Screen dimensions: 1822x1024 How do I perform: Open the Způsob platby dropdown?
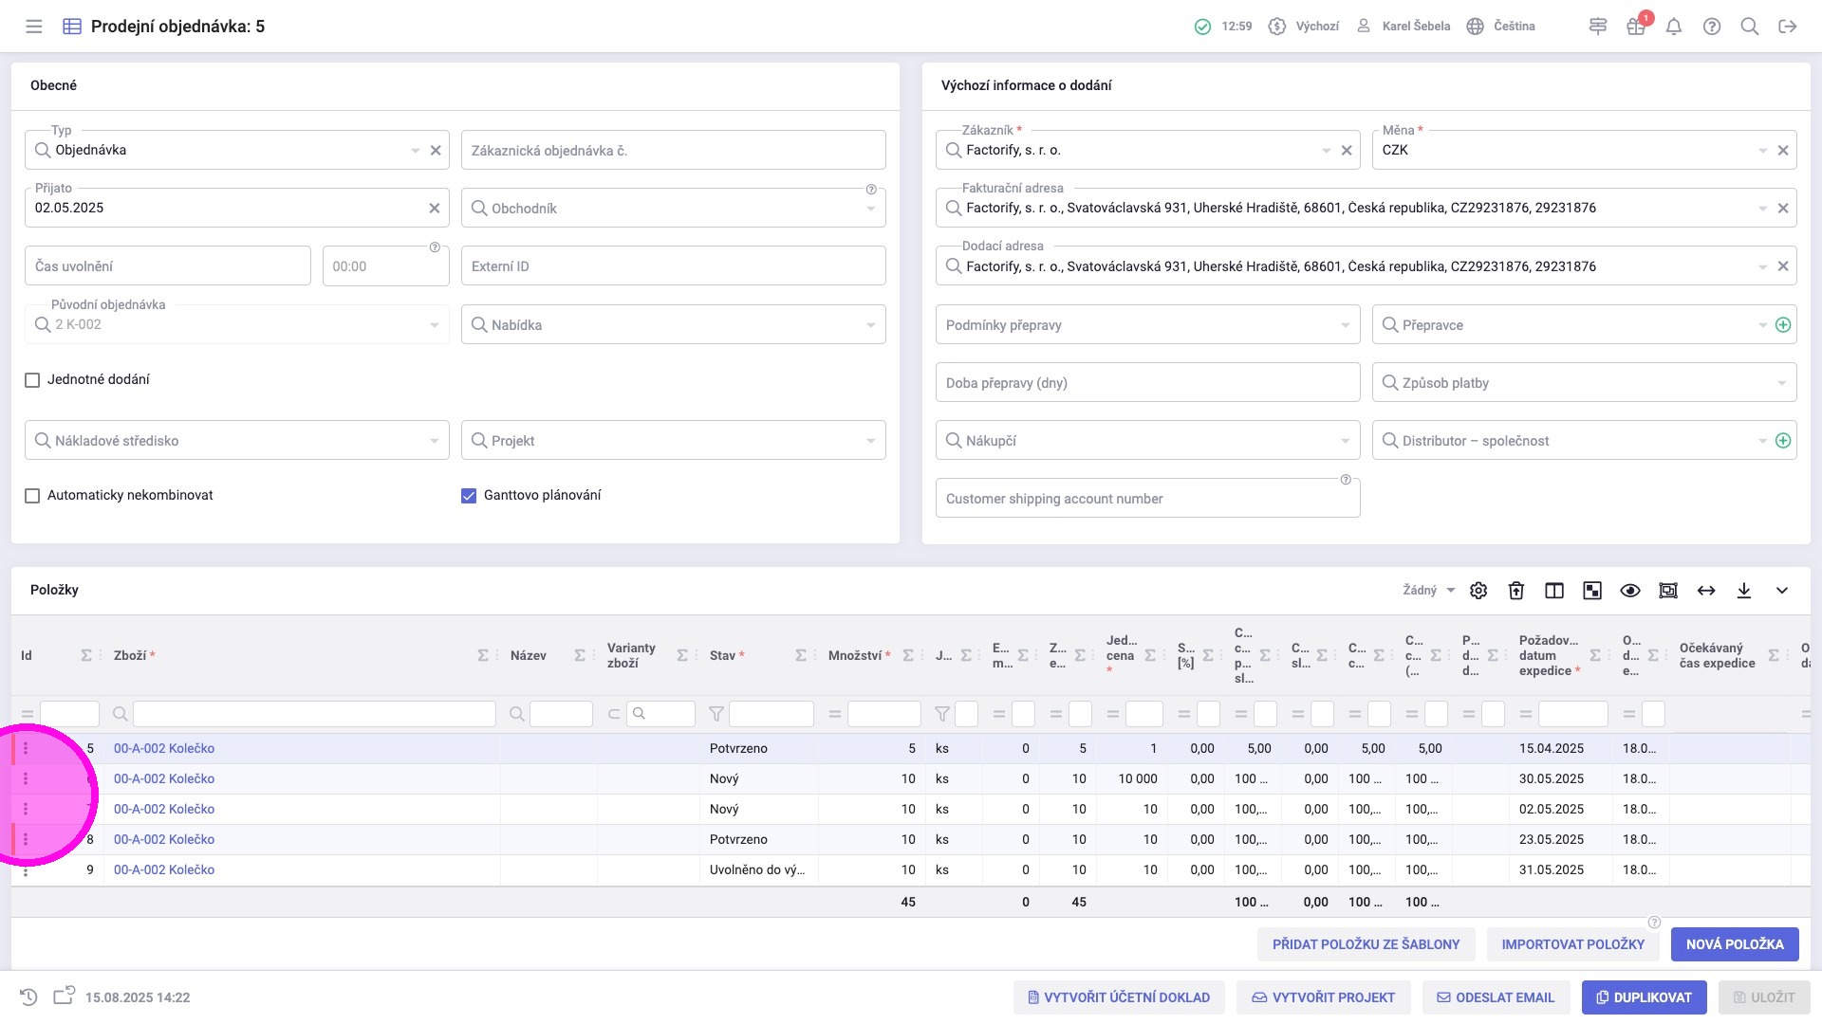pos(1584,383)
